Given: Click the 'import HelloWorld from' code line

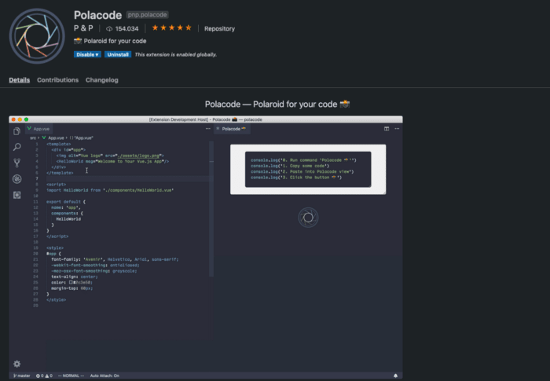Looking at the screenshot, I should pos(110,190).
